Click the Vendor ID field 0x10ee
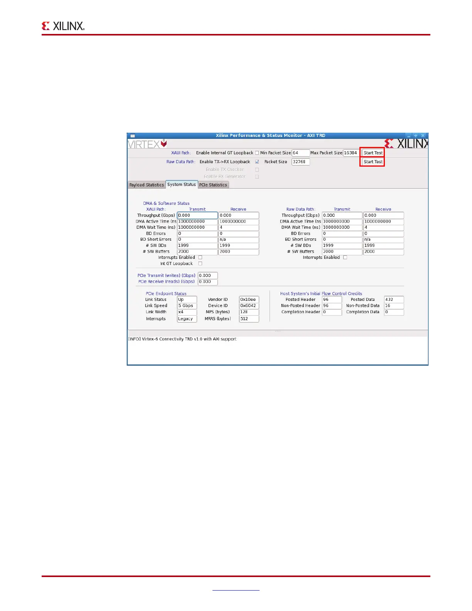 (249, 299)
